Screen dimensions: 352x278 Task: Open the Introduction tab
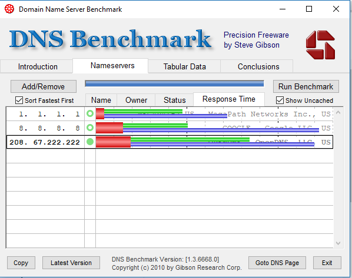(36, 66)
